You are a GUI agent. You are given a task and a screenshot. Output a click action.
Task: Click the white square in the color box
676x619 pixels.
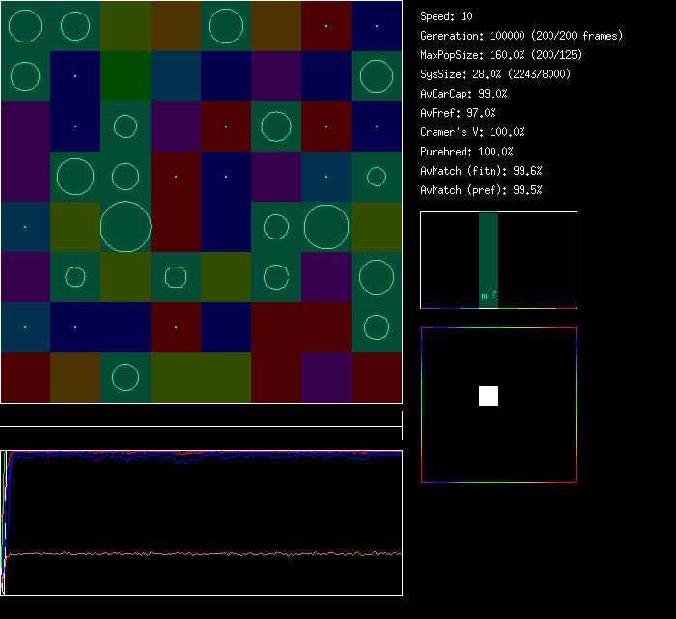pyautogui.click(x=489, y=396)
